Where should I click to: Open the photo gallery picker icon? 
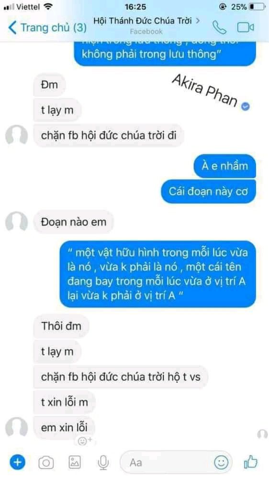tap(75, 462)
